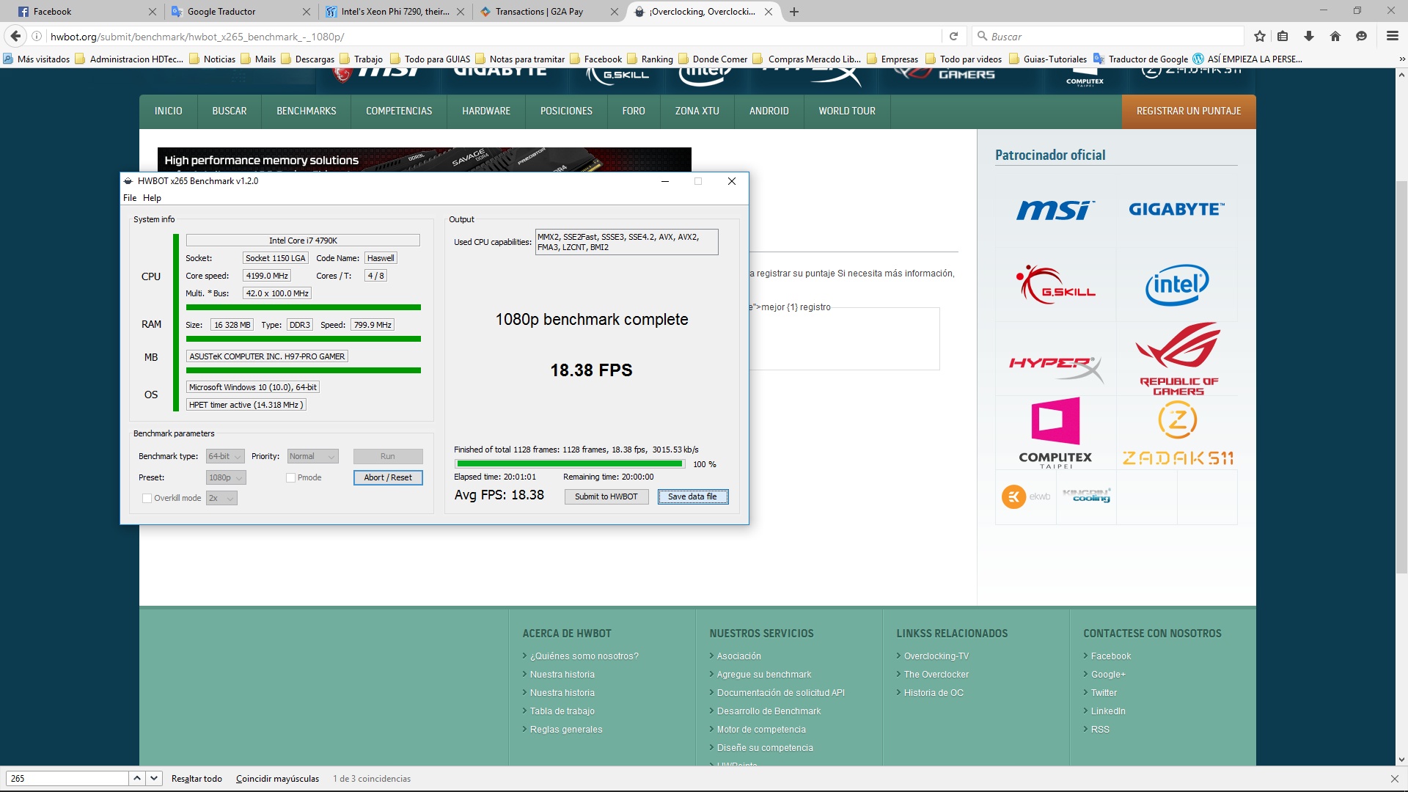The image size is (1408, 792).
Task: Open the Help menu in HWBOT benchmark
Action: tap(152, 198)
